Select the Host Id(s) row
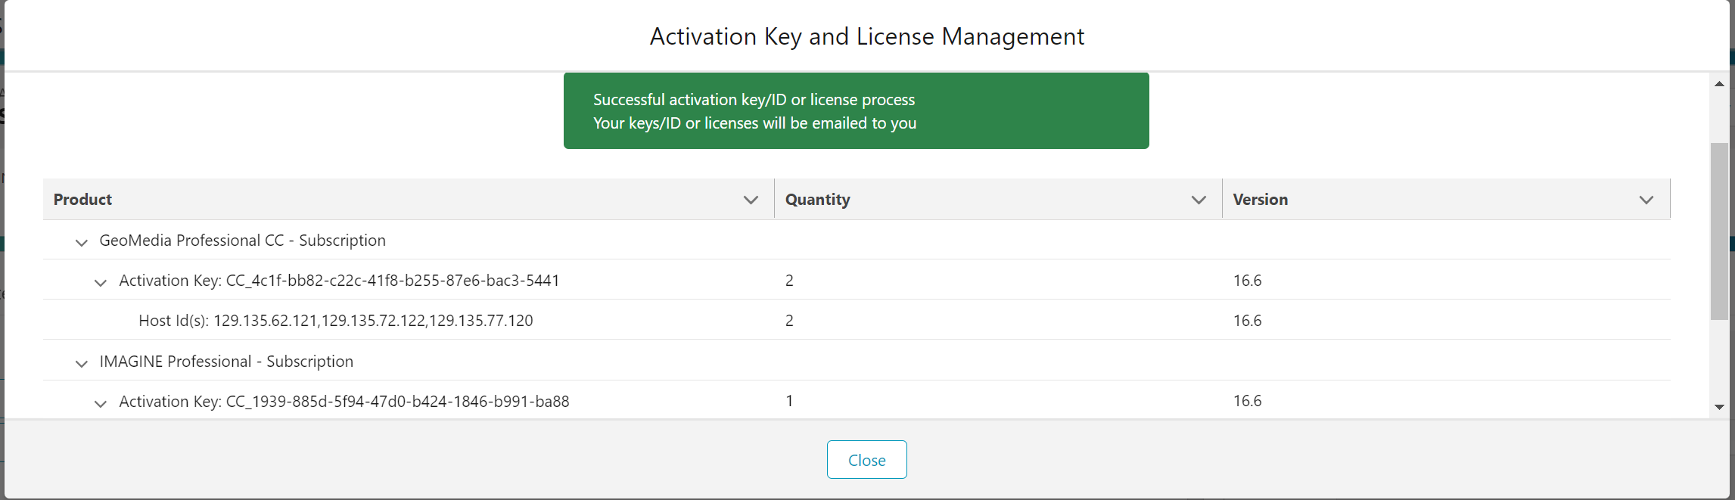Image resolution: width=1735 pixels, height=500 pixels. tap(334, 320)
